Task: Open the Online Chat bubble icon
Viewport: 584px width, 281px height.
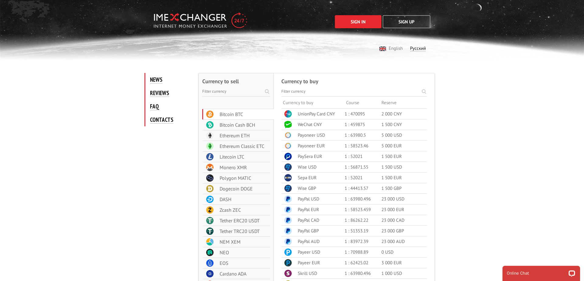Action: pos(572,273)
